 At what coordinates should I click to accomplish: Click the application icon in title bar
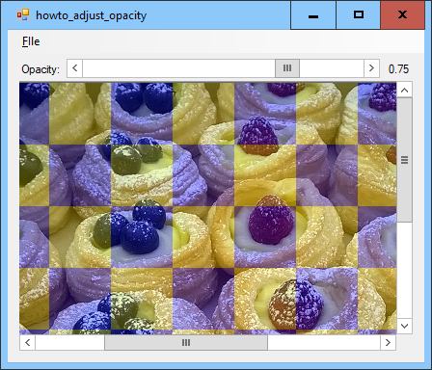[23, 14]
